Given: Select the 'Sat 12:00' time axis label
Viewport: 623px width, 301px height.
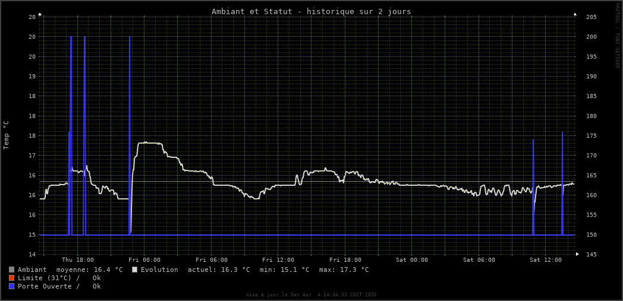Looking at the screenshot, I should [x=546, y=260].
